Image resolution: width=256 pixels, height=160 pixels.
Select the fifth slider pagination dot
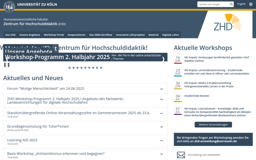coord(85,67)
